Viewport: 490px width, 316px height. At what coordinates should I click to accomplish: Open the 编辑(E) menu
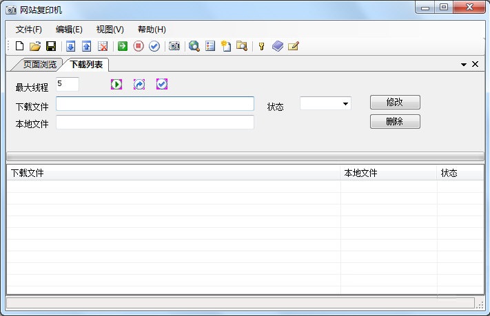[69, 30]
